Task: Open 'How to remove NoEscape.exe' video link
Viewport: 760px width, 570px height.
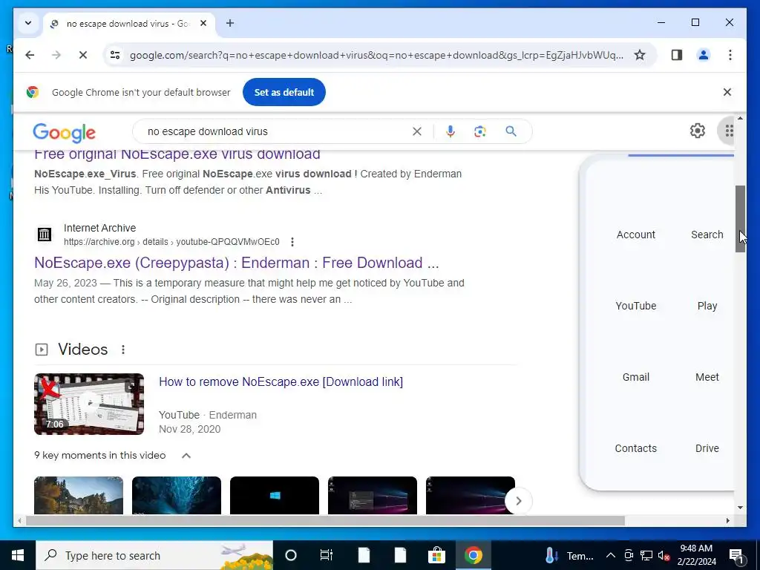Action: 281,382
